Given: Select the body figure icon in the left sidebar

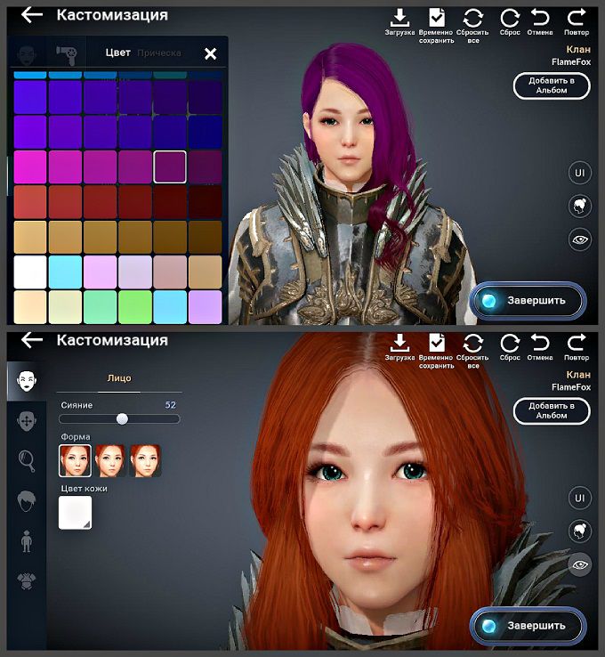Looking at the screenshot, I should click(x=27, y=539).
